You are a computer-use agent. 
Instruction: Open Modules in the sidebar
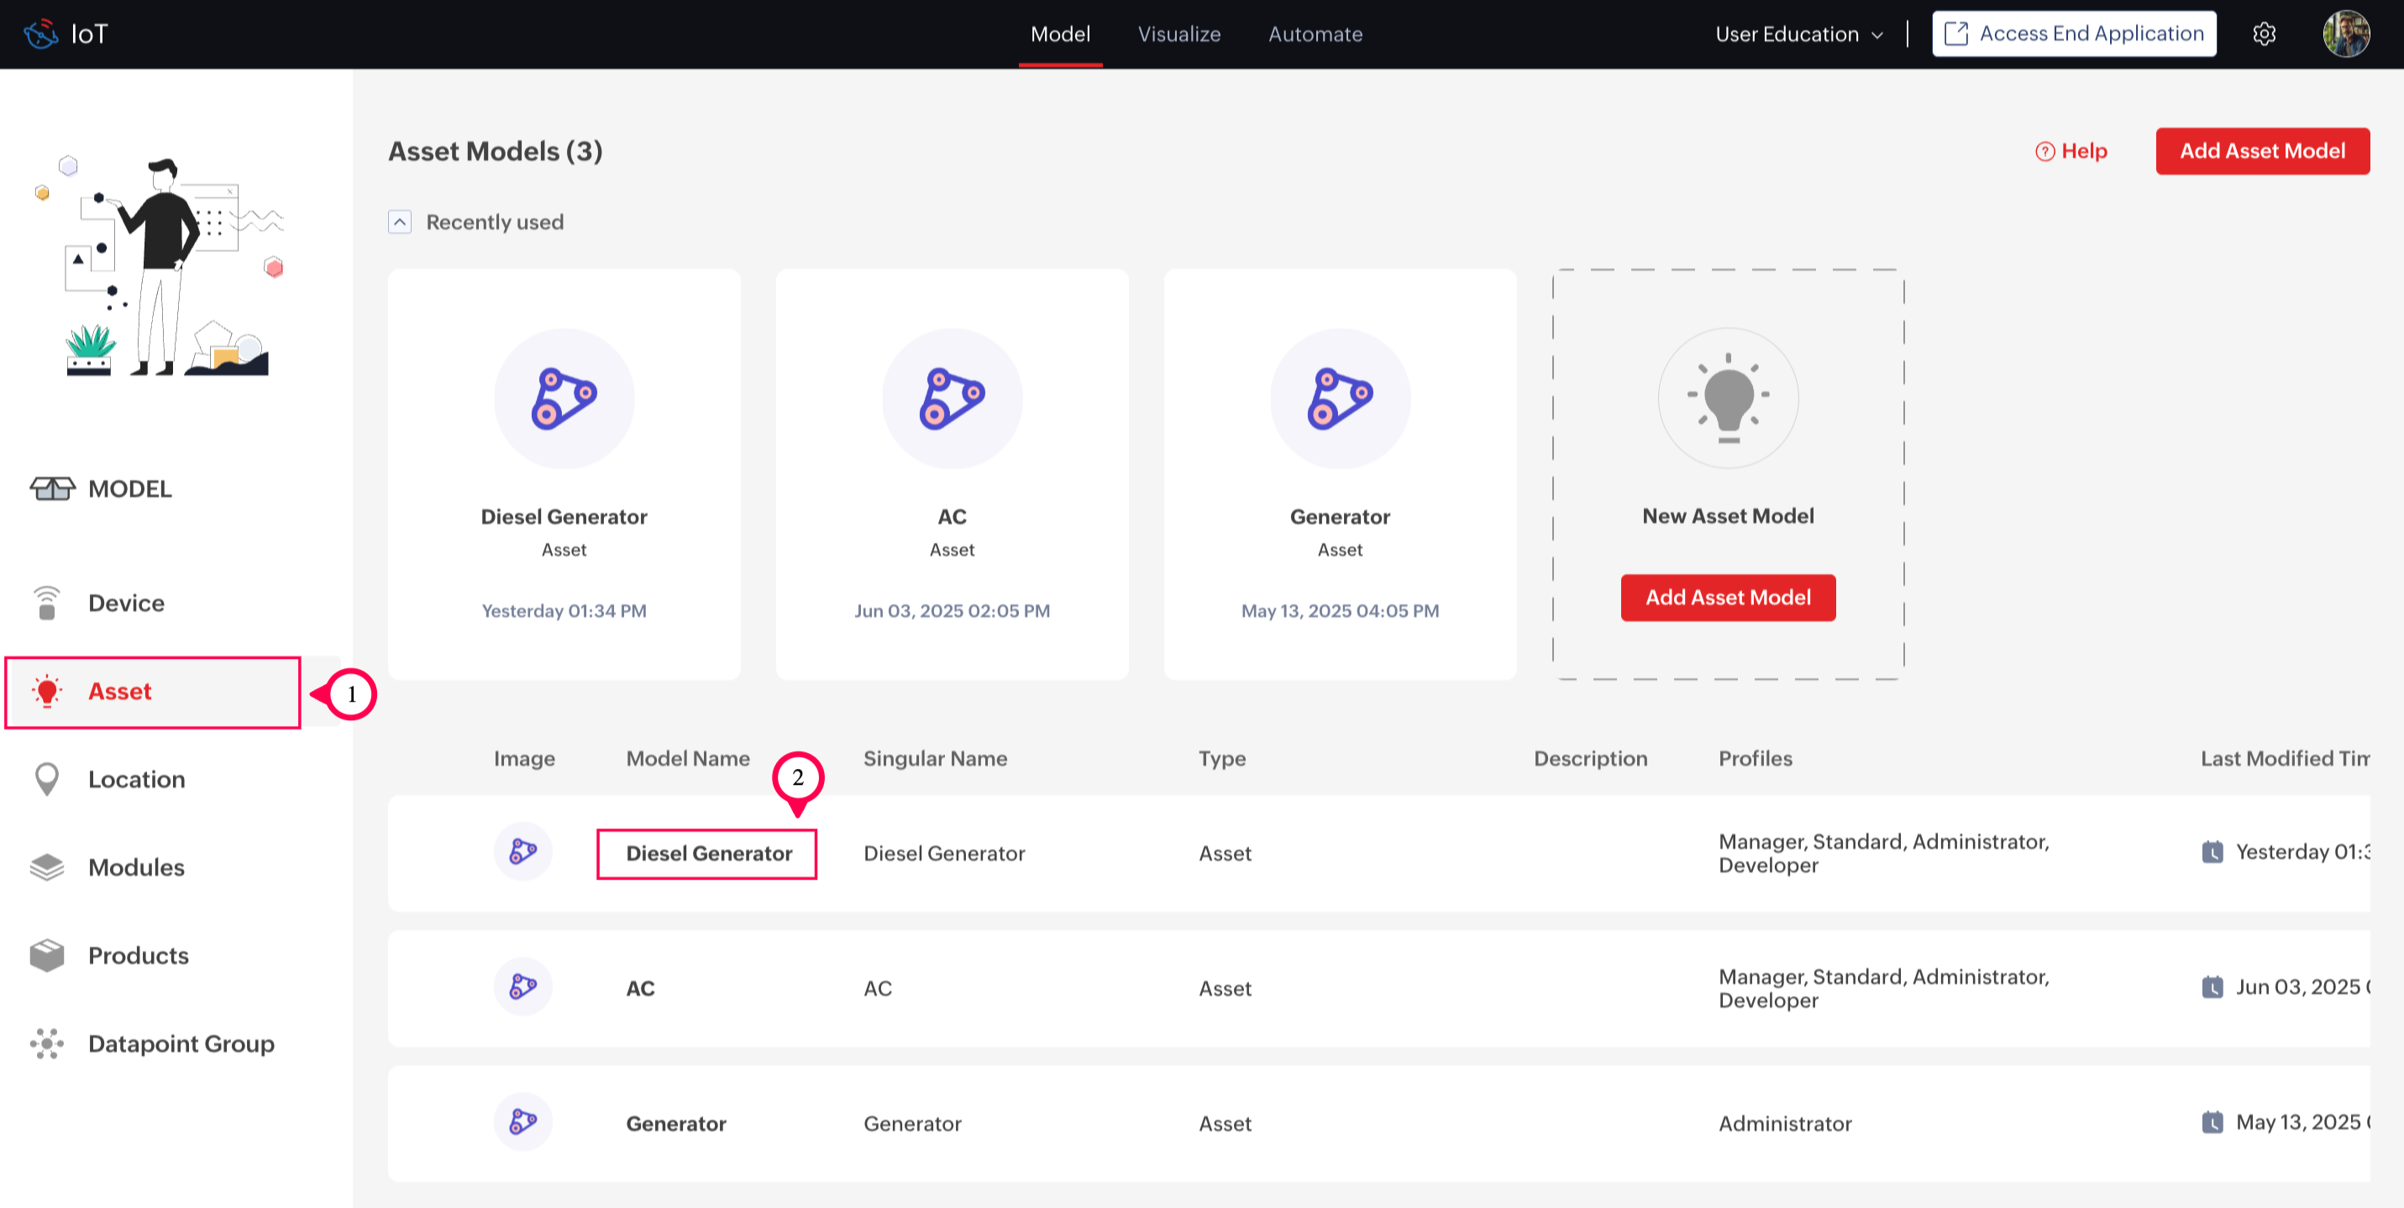(x=136, y=866)
